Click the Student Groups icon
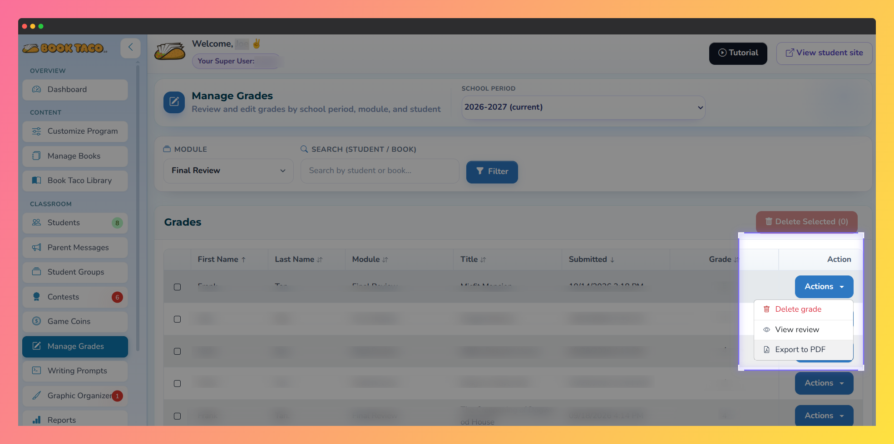The image size is (894, 444). (36, 272)
